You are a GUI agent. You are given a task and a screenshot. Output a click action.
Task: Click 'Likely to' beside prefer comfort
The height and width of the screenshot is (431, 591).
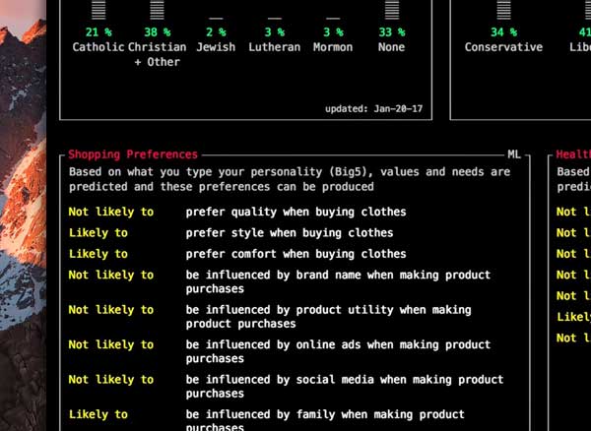pyautogui.click(x=98, y=254)
